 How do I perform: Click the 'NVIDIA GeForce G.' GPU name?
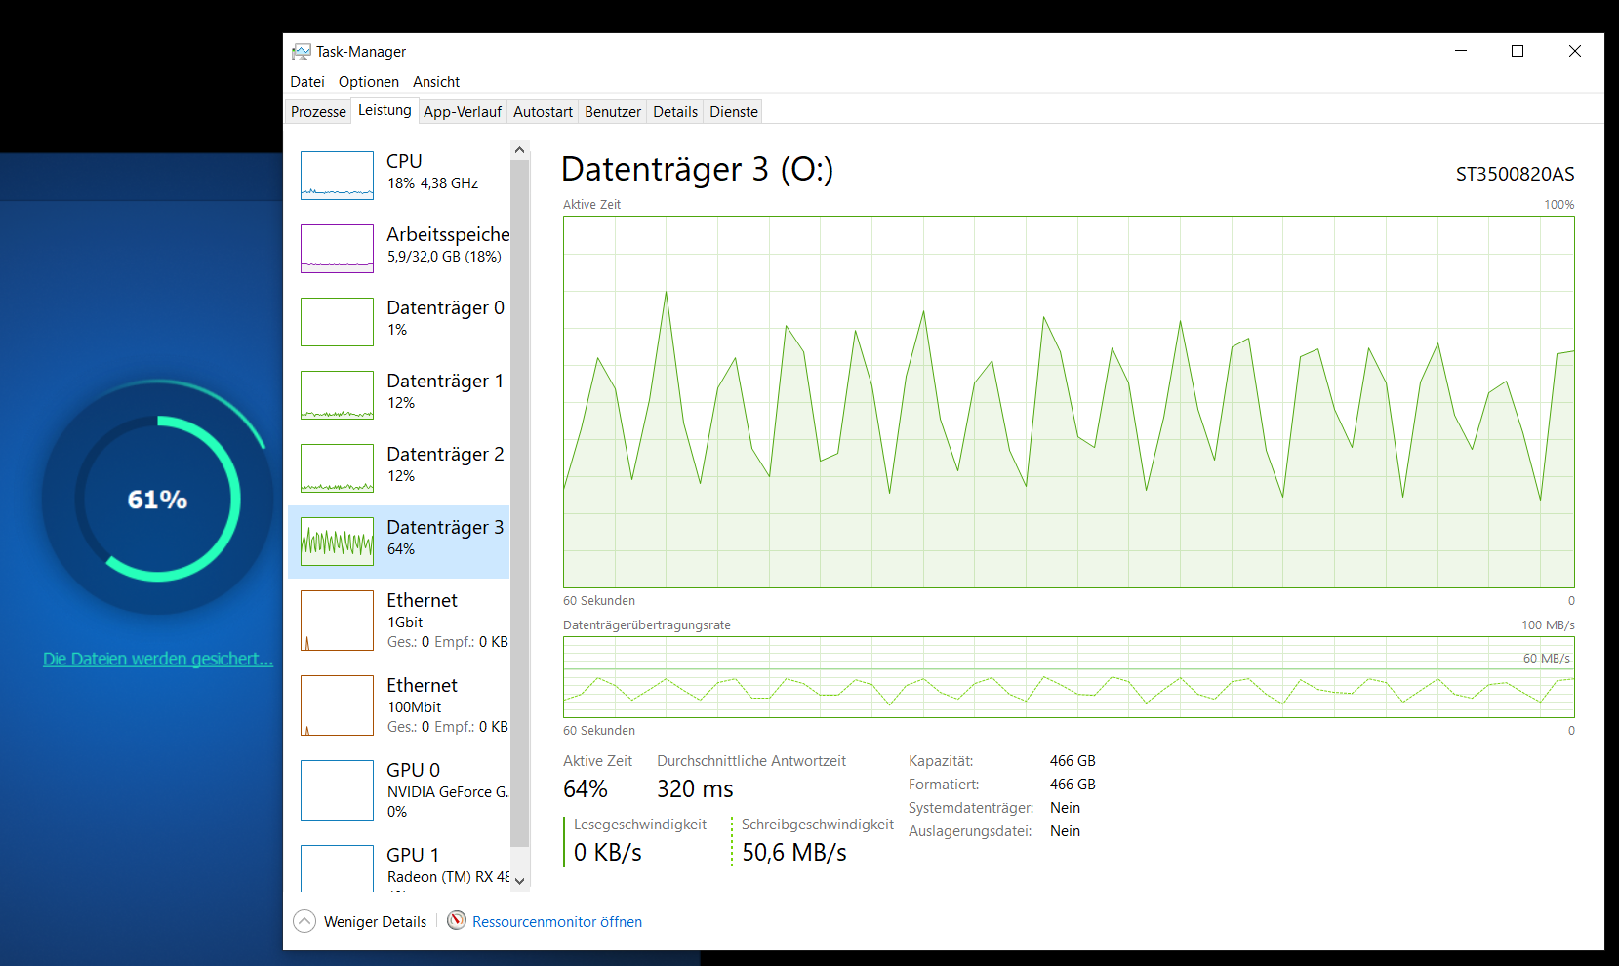pyautogui.click(x=448, y=792)
